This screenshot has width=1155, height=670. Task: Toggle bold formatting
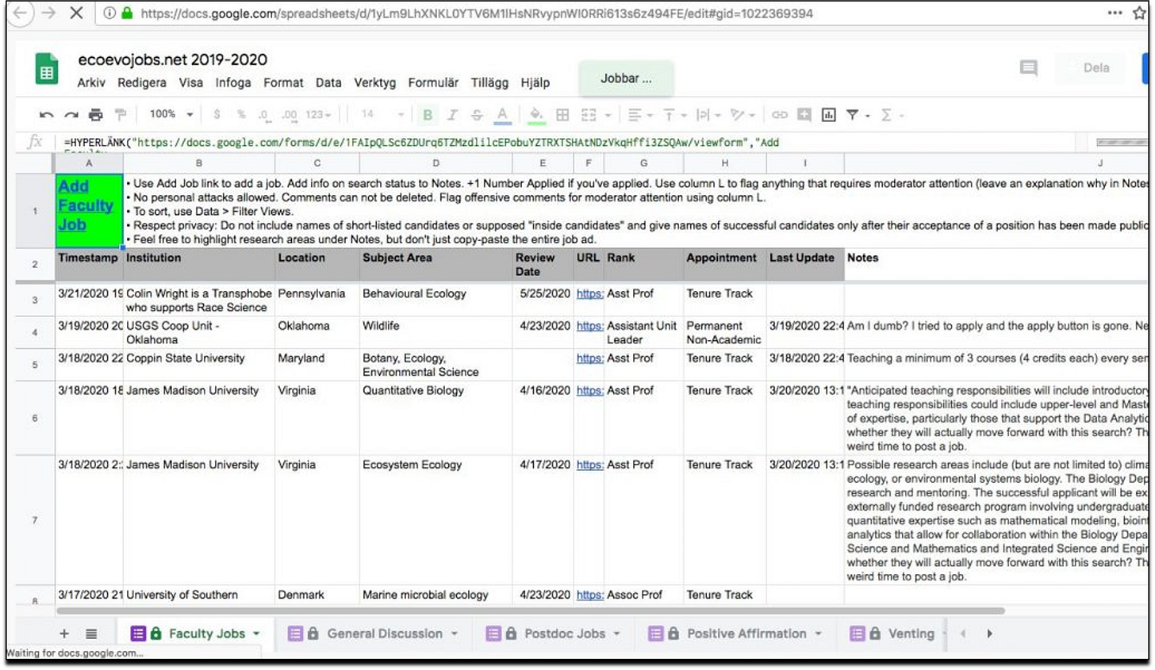coord(428,115)
